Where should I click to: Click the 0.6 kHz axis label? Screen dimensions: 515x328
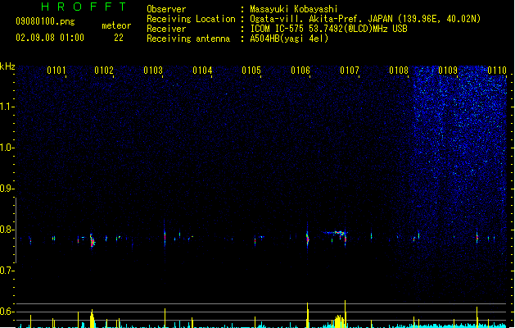click(7, 312)
